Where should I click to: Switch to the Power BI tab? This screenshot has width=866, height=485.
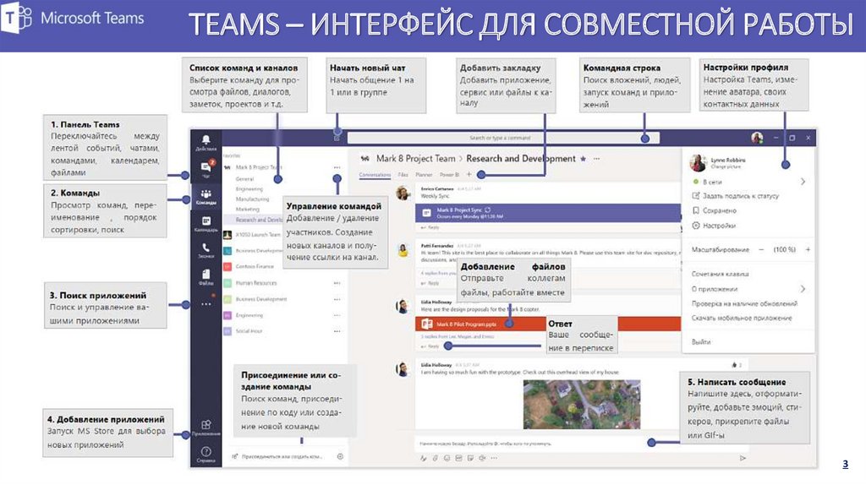pos(449,175)
